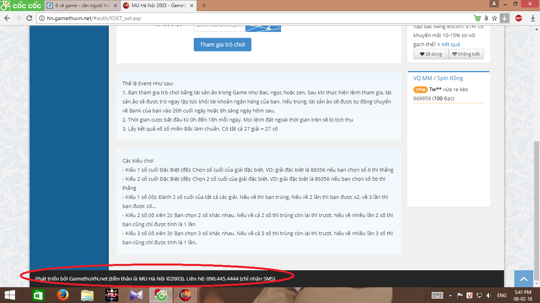The image size is (540, 303).
Task: Open the on-screen keyboard tray icon
Action: point(437,295)
